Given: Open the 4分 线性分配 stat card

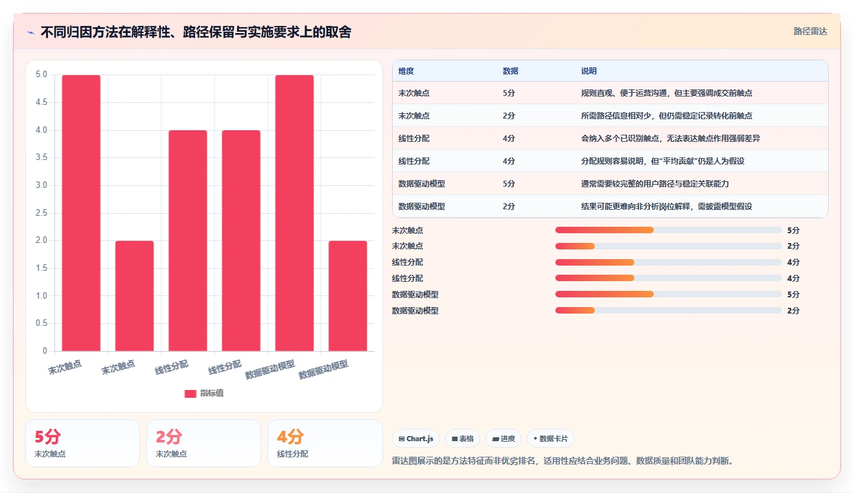Looking at the screenshot, I should pos(325,443).
